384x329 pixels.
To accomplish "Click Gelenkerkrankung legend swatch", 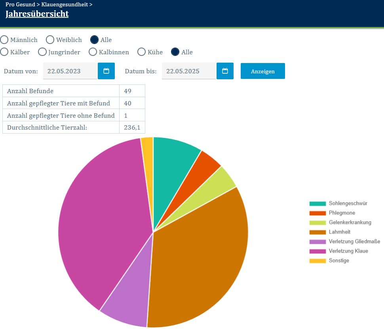I will pos(317,222).
